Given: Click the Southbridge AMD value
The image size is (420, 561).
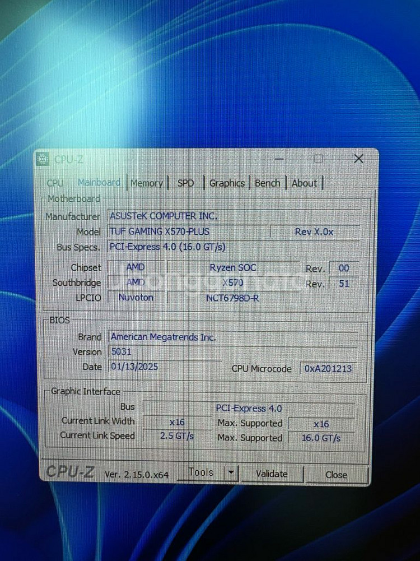Looking at the screenshot, I should pos(136,282).
